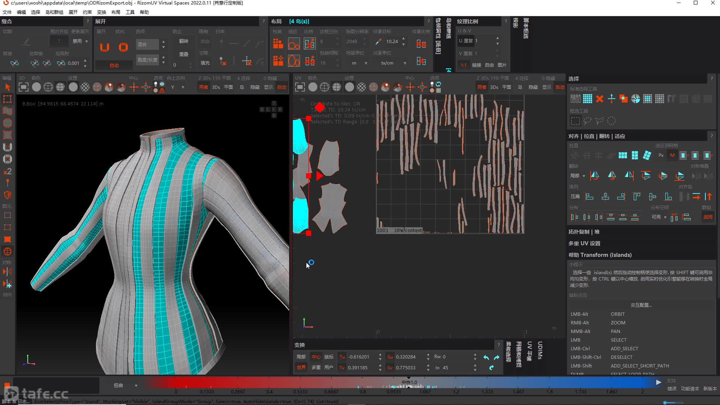Click the wireframe sphere shading icon in UV toolbar
This screenshot has width=720, height=405.
coord(325,87)
